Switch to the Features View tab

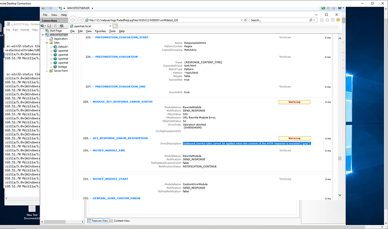pos(98,221)
